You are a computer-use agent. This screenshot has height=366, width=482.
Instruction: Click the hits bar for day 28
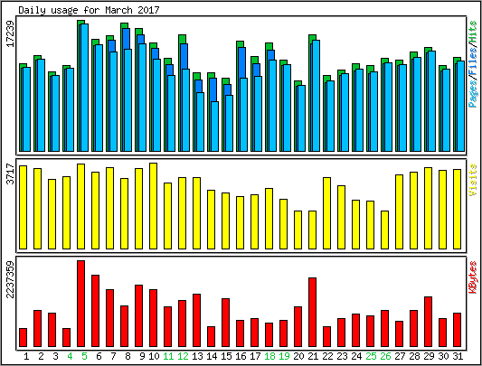(414, 54)
